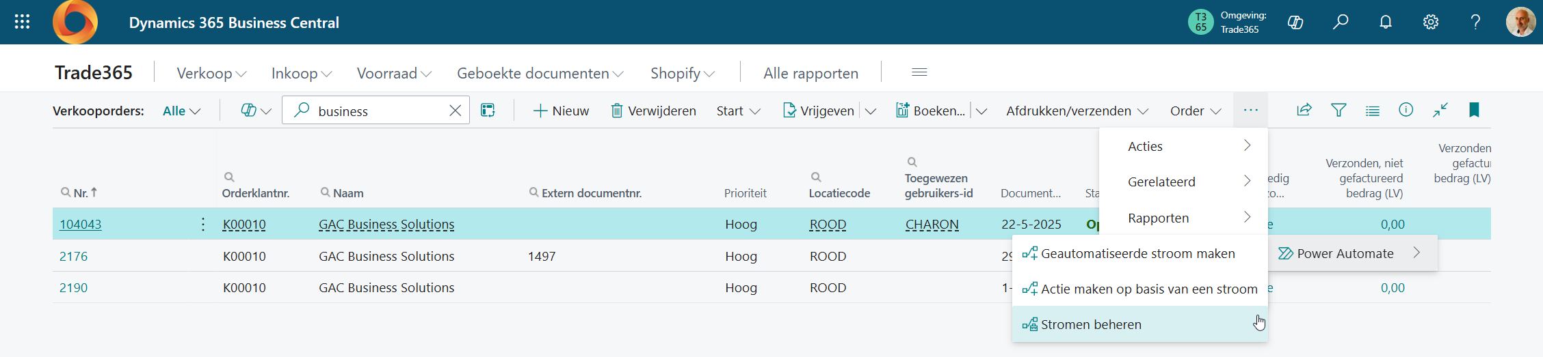Open row options for order 104043
This screenshot has width=1543, height=357.
tap(202, 224)
